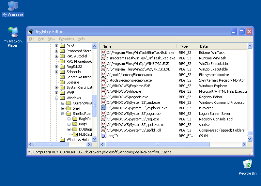Expand the Plus! registry key
The image size is (261, 186).
point(56,46)
